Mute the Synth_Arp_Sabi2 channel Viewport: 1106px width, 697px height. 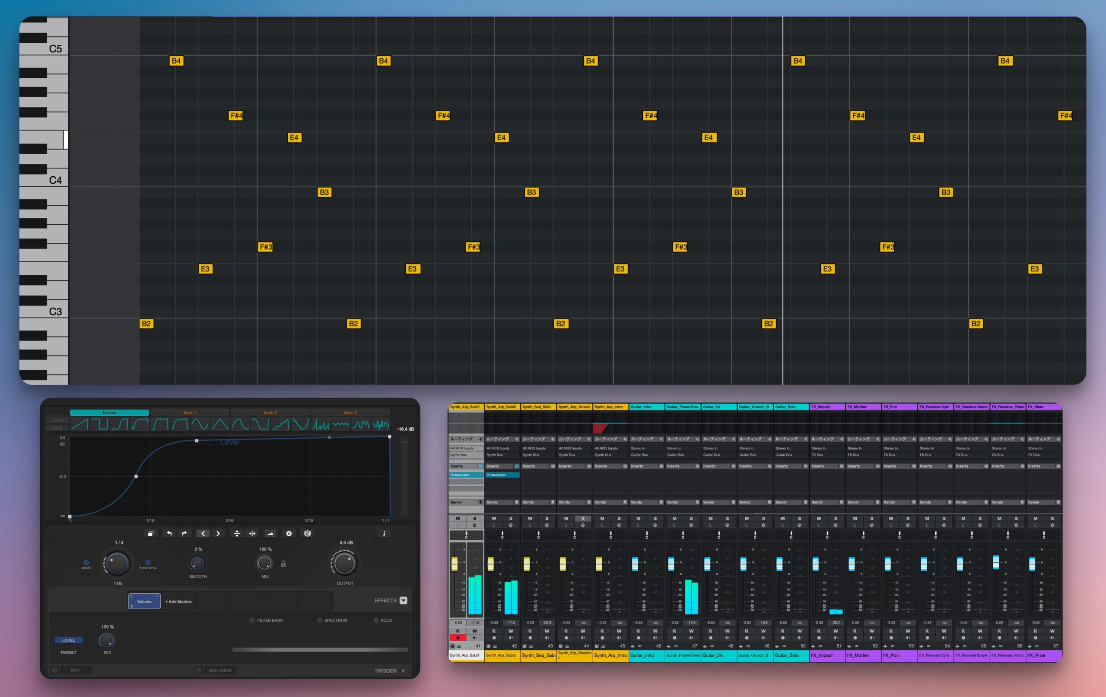tap(494, 518)
